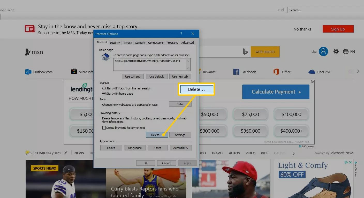Switch to the Security tab
The height and width of the screenshot is (198, 364).
pyautogui.click(x=115, y=43)
